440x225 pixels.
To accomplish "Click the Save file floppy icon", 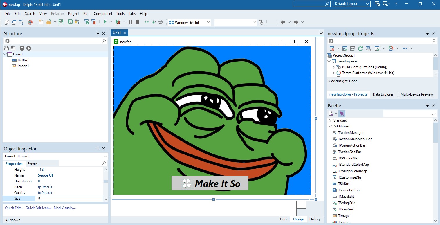I will click(x=61, y=22).
